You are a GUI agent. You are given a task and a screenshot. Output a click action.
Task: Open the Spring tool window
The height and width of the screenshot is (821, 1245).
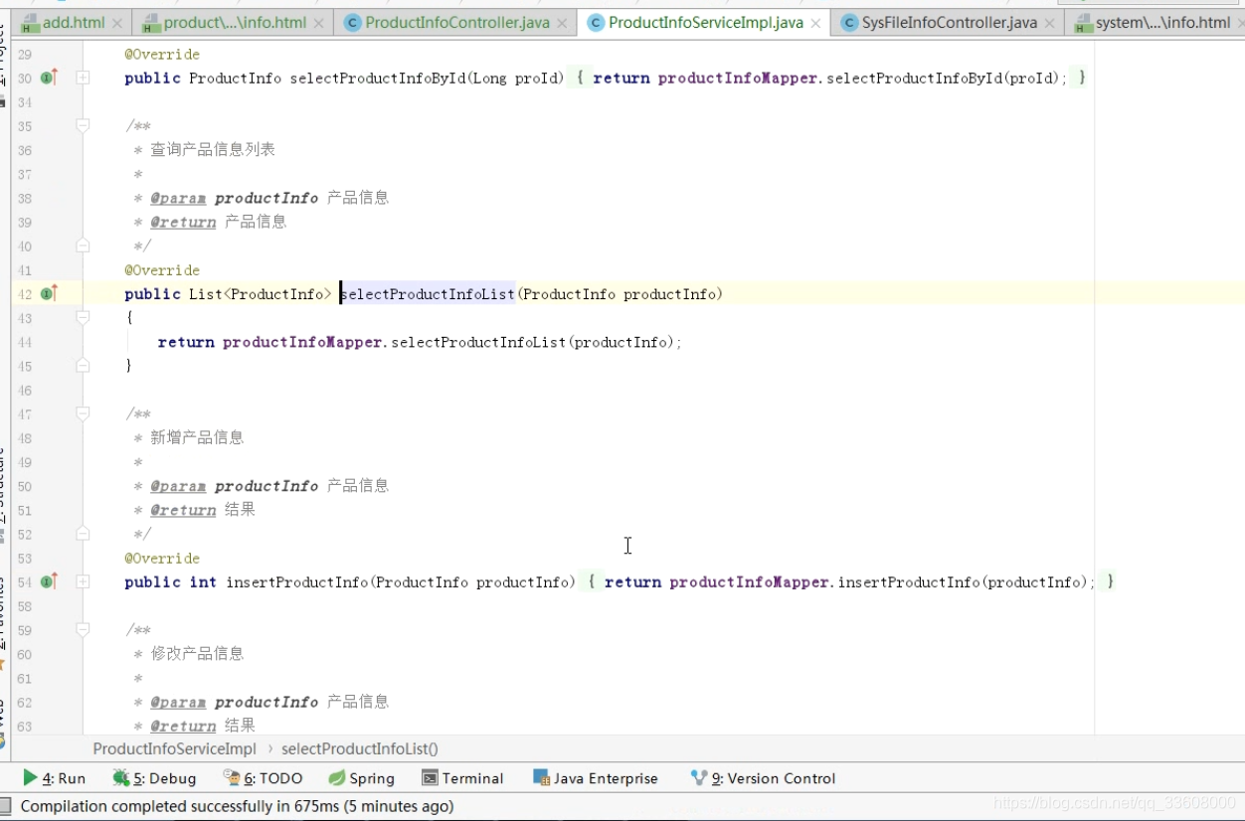click(x=362, y=778)
